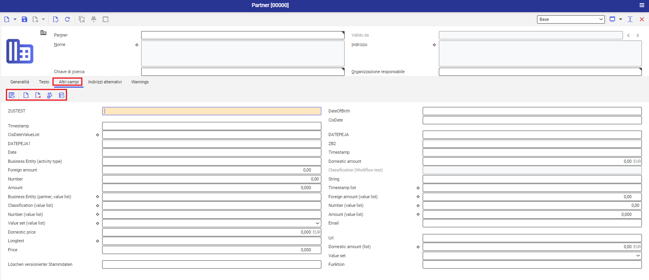Viewport: 649px width, 280px height.
Task: Click the greyed delete document icon in the main toolbar
Action: coord(35,19)
